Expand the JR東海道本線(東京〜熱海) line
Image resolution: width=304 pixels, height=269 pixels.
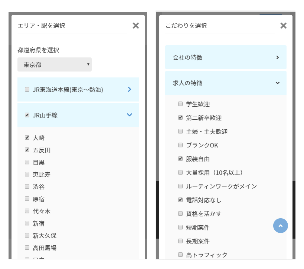click(x=129, y=89)
